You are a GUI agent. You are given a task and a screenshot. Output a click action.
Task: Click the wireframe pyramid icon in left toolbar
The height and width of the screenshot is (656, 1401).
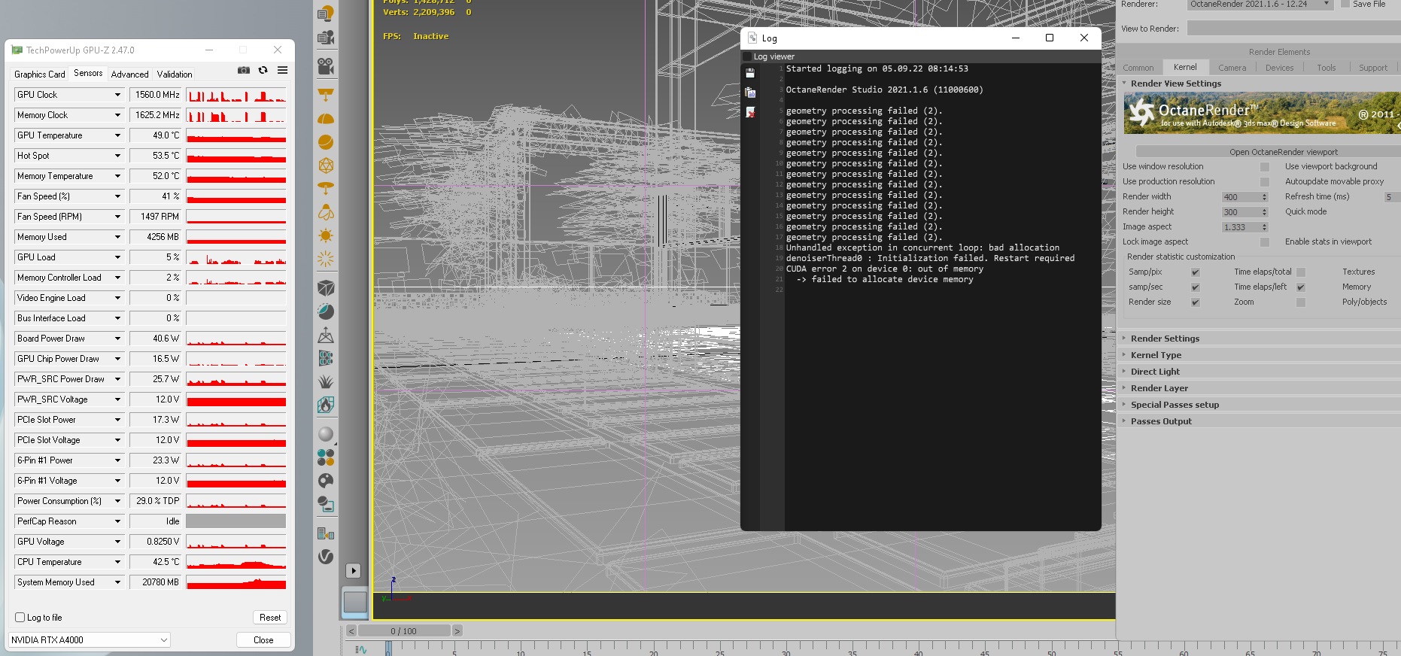pyautogui.click(x=326, y=335)
